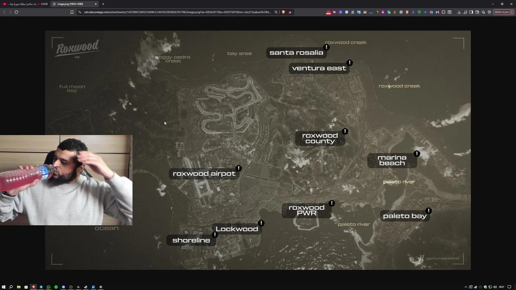Screen dimensions: 516x290
Task: Click the shoreline map label
Action: 191,240
